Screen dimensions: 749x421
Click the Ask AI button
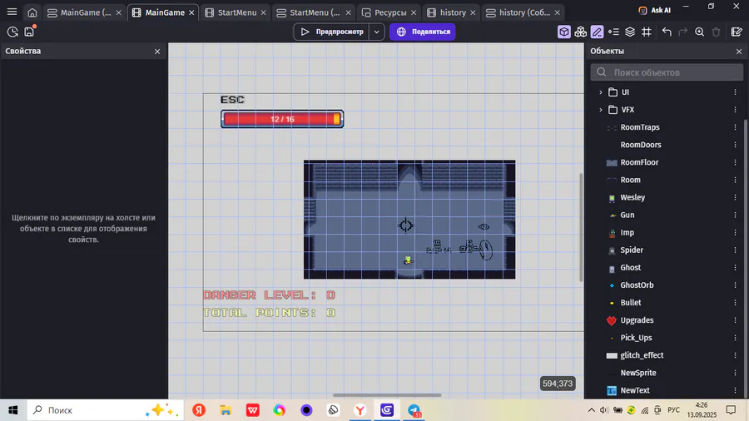click(655, 10)
